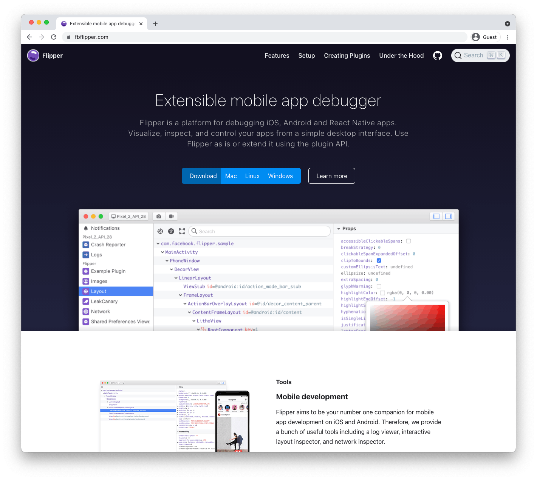Click the video record icon in Flipper
Viewport: 537px width, 480px height.
pos(172,216)
